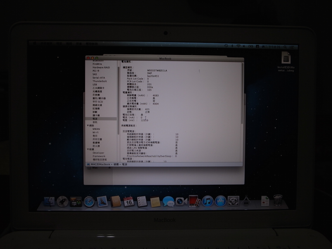
Task: Click full charge capacity value 4904
Action: 155,104
